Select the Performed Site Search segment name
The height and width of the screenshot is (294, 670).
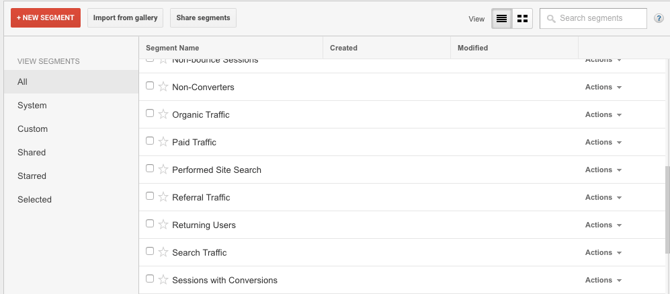pos(216,170)
